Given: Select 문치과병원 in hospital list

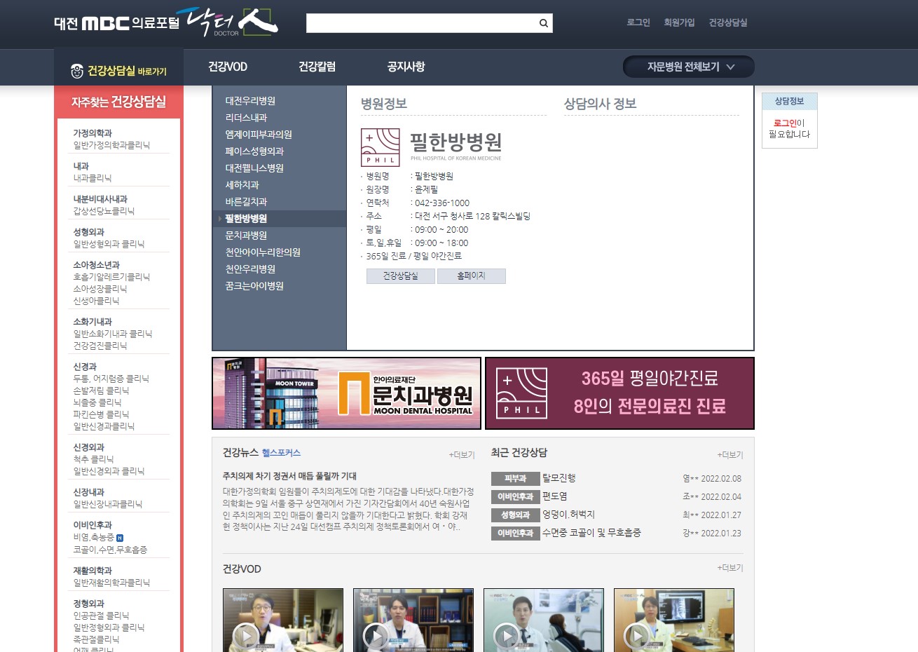Looking at the screenshot, I should [x=246, y=236].
